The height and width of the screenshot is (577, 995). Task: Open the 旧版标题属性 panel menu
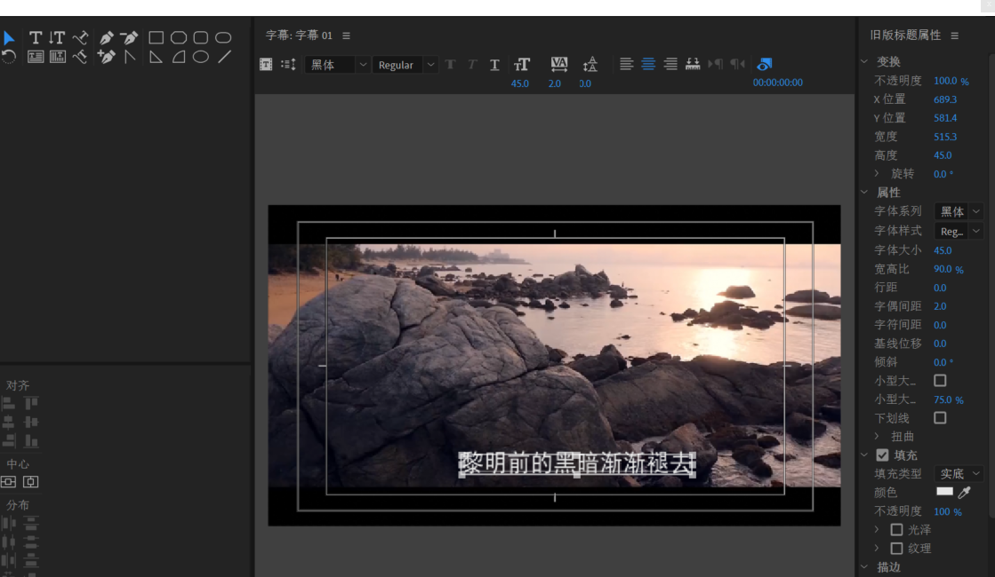954,36
